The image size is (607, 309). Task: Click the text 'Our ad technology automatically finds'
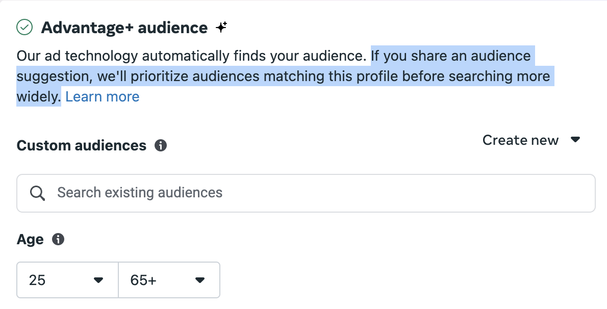[x=142, y=56]
